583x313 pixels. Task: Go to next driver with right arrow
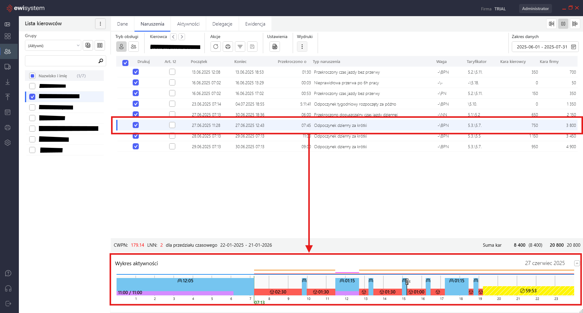(x=182, y=37)
